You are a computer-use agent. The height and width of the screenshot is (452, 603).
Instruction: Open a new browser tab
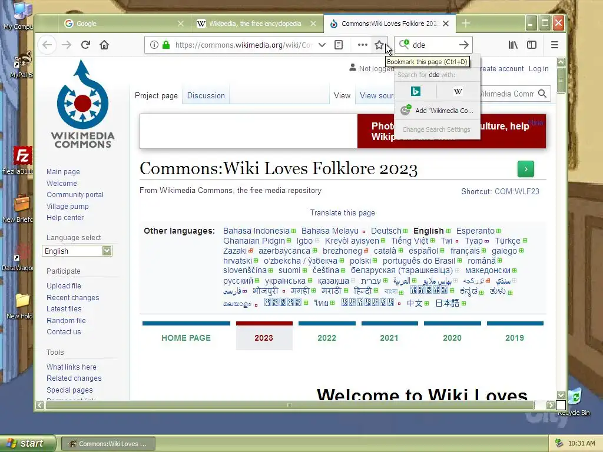click(x=466, y=24)
